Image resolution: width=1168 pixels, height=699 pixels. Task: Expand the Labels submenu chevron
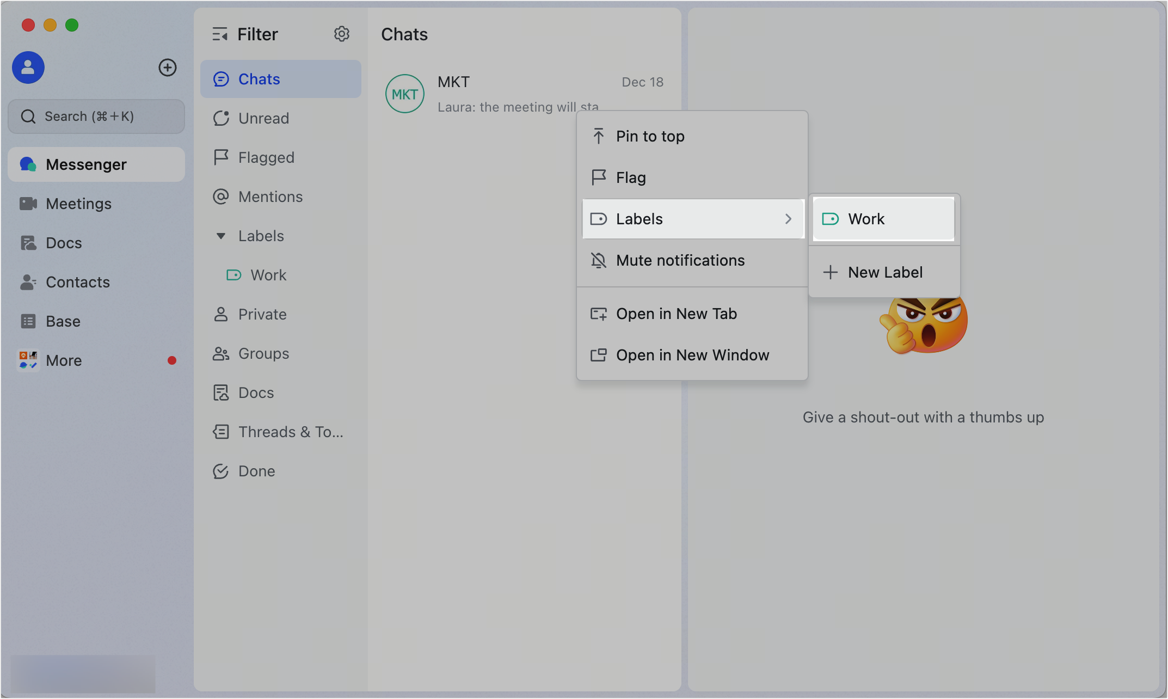pos(788,219)
